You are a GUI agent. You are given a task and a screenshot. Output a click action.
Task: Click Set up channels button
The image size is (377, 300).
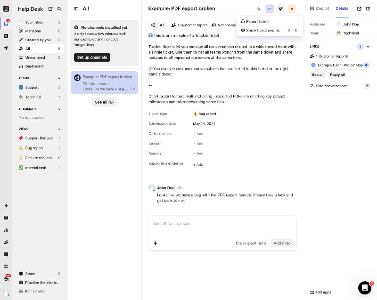92,57
